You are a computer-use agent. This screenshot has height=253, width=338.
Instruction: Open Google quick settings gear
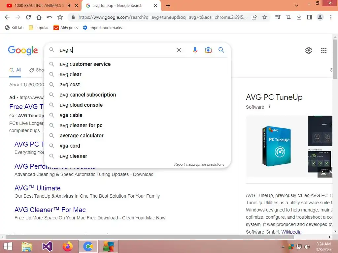309,50
